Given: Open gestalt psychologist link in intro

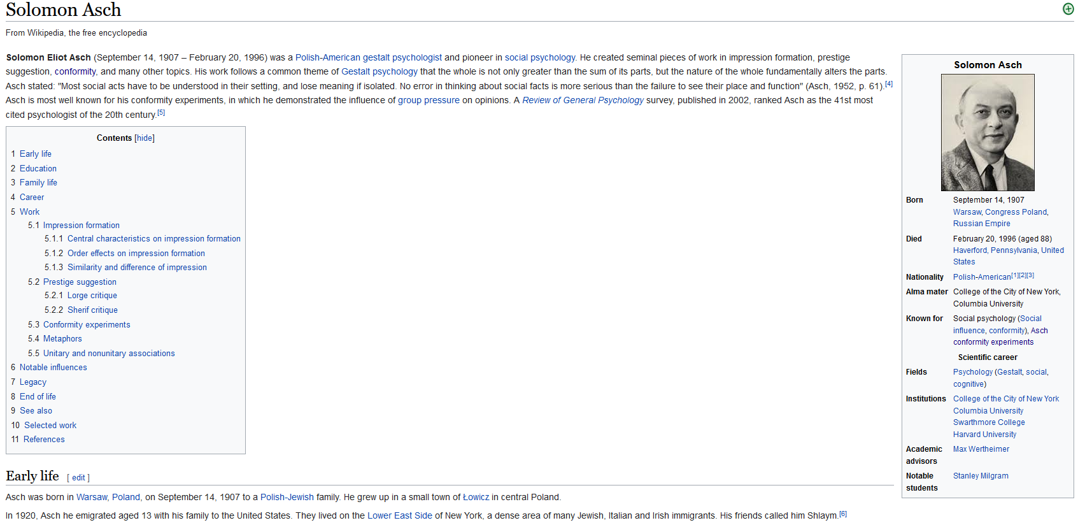Looking at the screenshot, I should tap(402, 57).
